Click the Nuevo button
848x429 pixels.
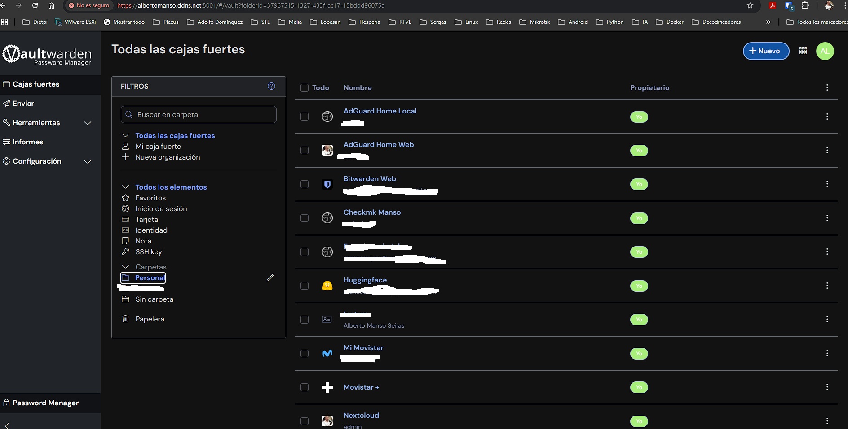pyautogui.click(x=766, y=51)
